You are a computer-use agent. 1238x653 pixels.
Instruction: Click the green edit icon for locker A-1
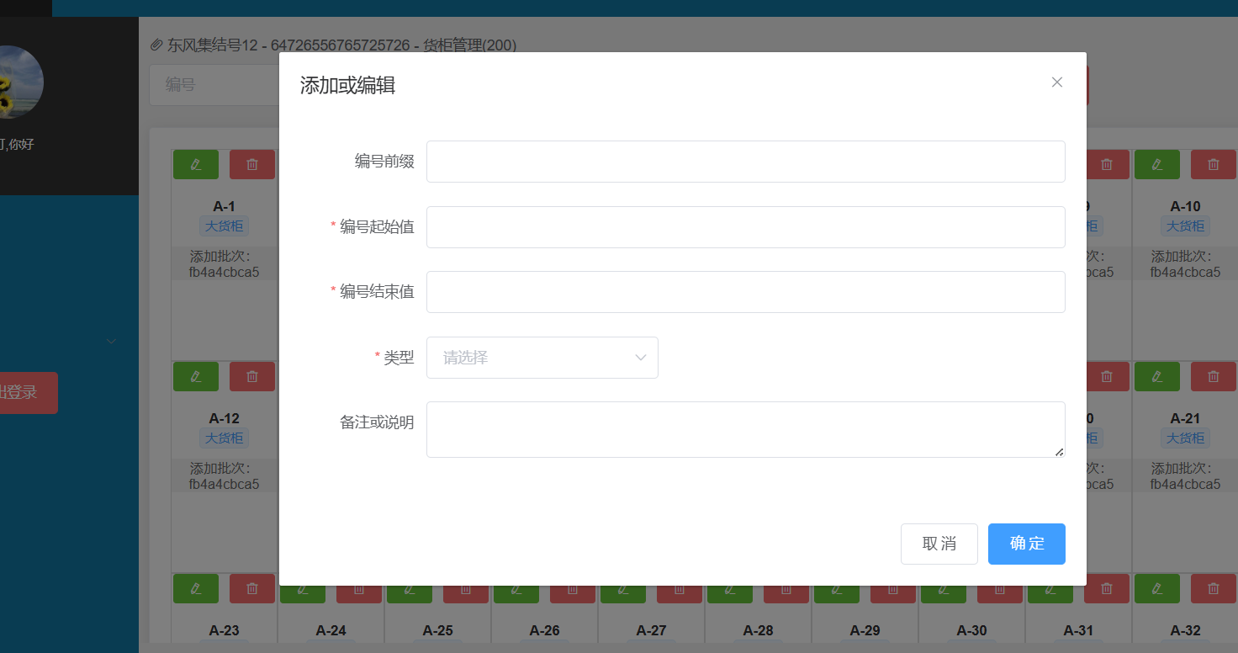point(196,164)
